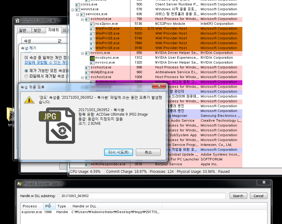Select the remove properties from file radio option
This screenshot has height=224, width=282.
26,76
